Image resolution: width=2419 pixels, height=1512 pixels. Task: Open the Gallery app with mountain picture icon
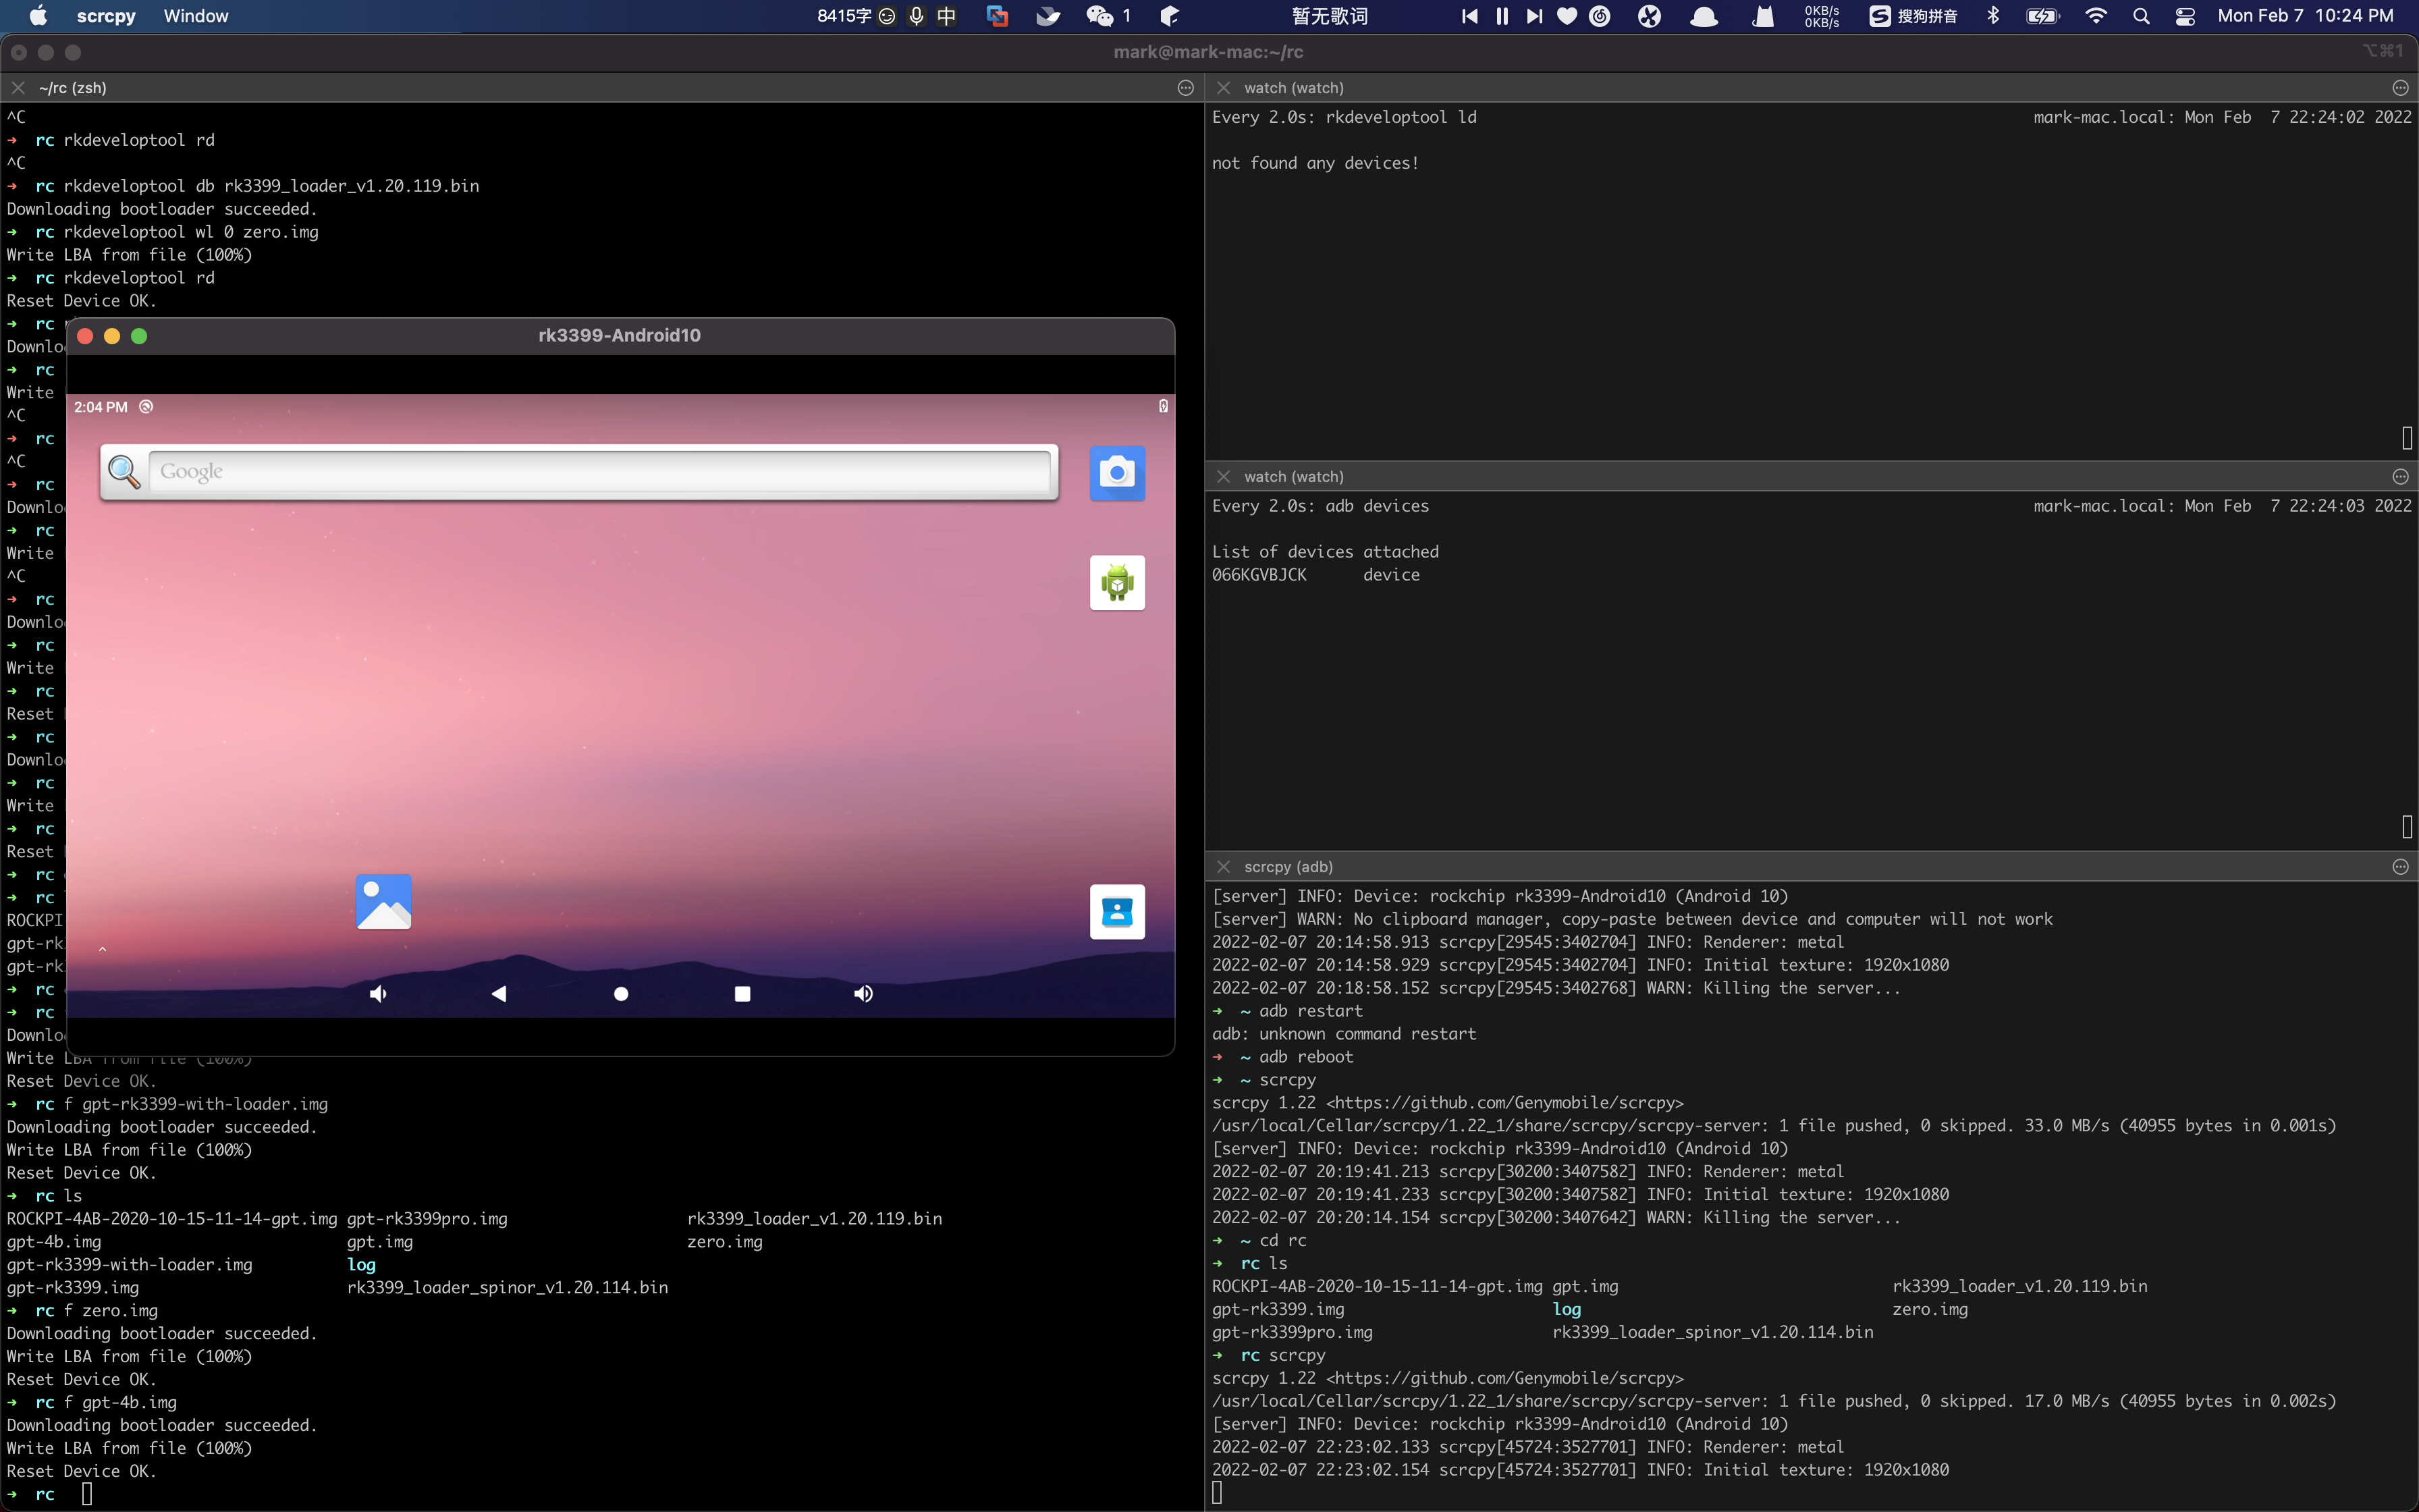384,902
